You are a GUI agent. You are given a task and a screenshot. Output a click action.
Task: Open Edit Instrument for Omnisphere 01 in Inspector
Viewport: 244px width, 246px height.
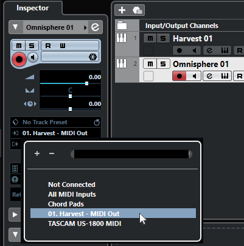(x=95, y=27)
